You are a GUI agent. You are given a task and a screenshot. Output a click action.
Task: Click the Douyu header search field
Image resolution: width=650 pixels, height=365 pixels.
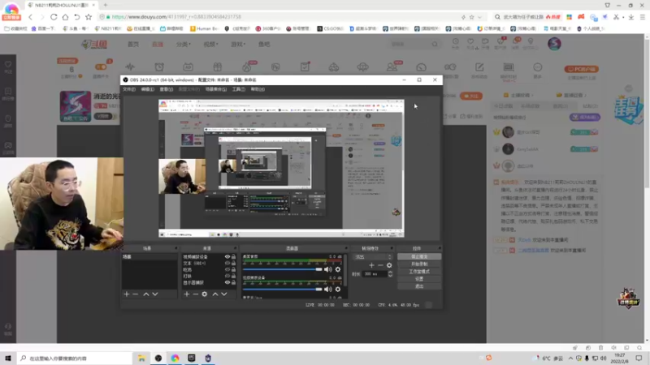[x=414, y=44]
